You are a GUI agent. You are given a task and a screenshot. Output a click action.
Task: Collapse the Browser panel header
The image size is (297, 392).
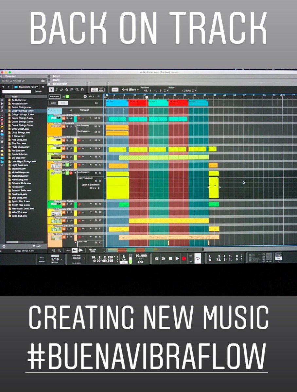pos(2,76)
